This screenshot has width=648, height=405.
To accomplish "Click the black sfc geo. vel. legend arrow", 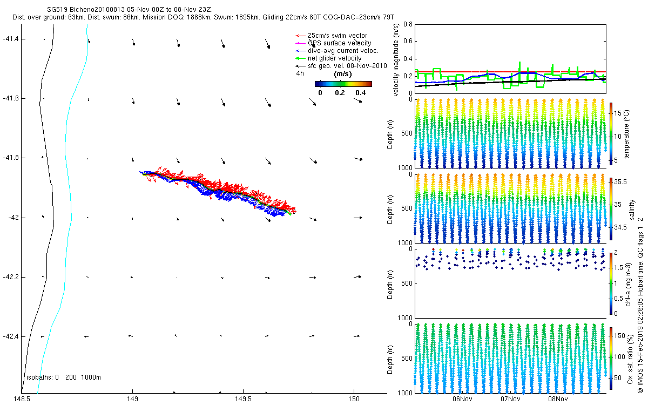I will [x=300, y=66].
